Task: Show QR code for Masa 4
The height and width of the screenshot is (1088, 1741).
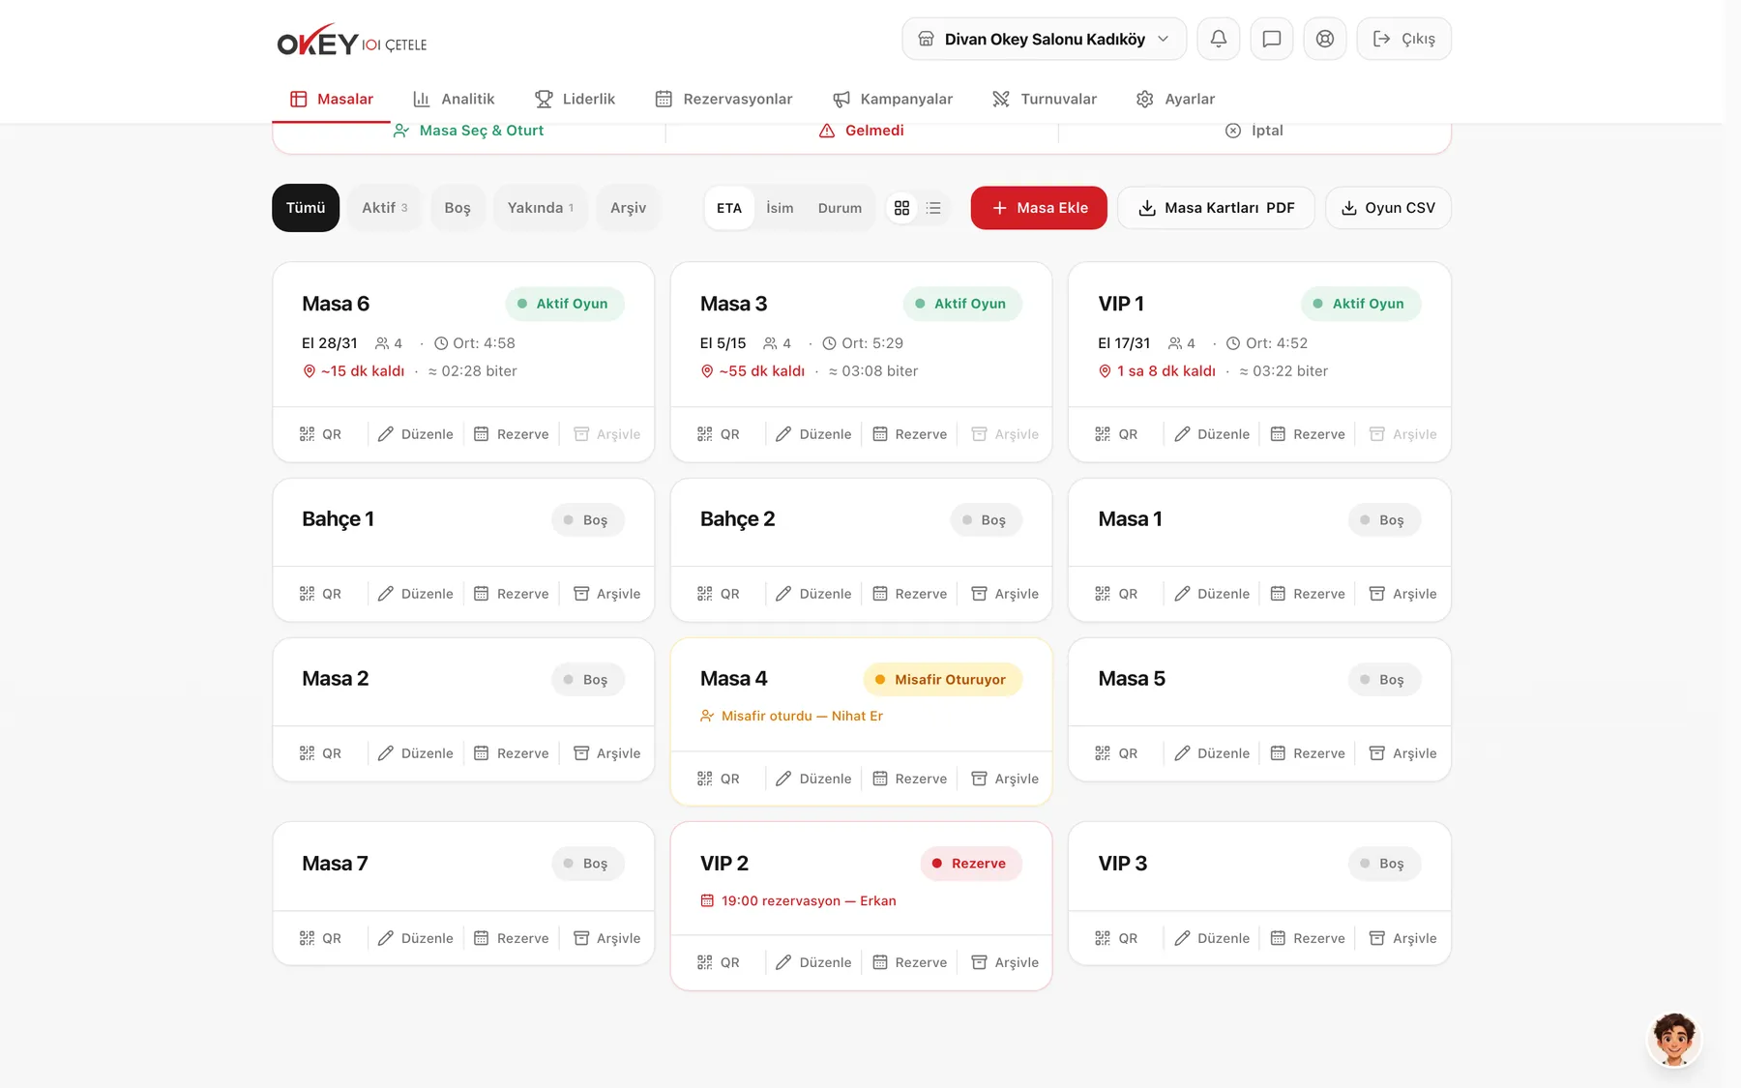Action: point(719,779)
